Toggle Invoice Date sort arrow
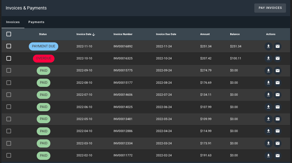 click(93, 34)
